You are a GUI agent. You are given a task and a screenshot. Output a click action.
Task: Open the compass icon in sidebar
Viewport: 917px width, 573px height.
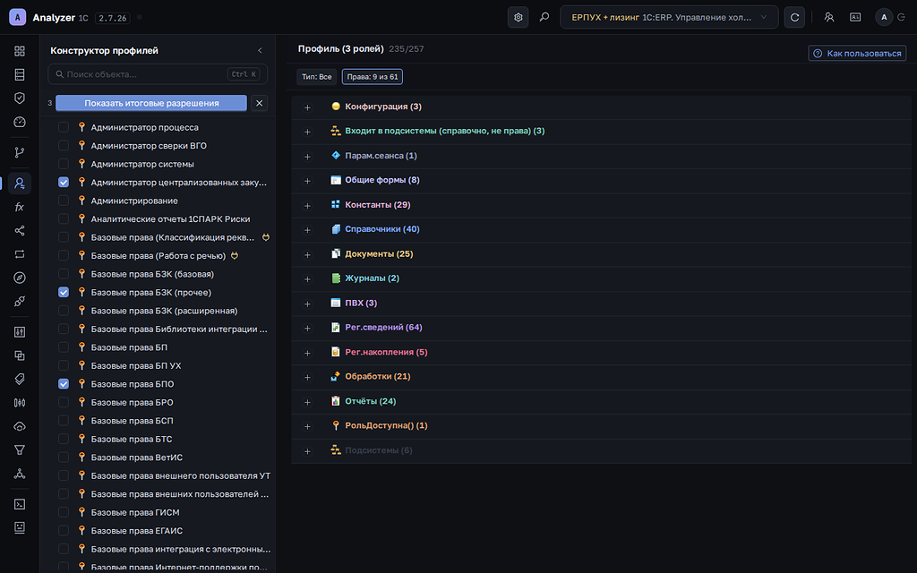(x=20, y=278)
